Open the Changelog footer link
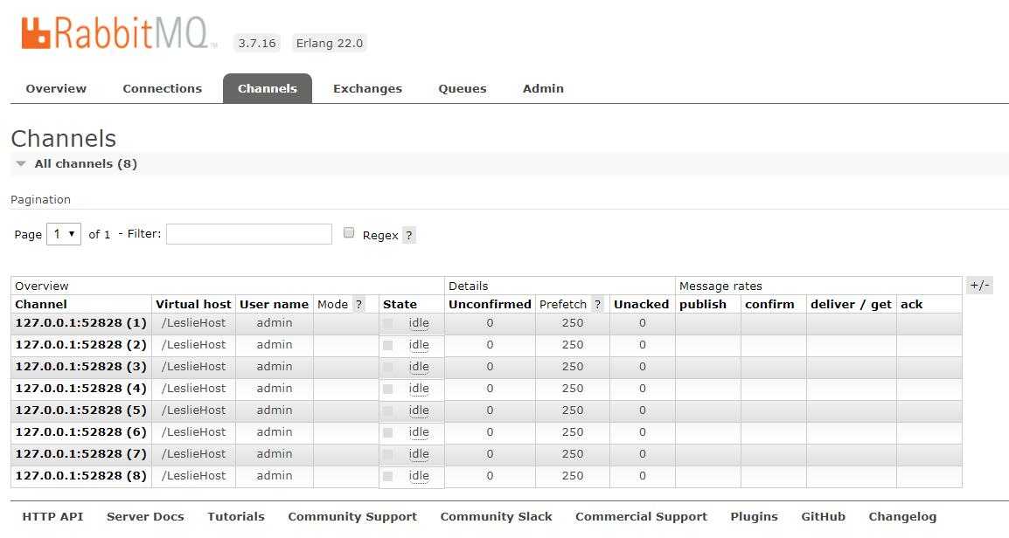 (x=902, y=517)
